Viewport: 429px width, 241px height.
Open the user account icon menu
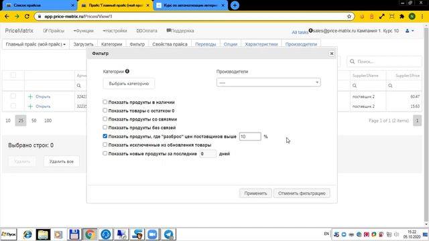point(410,31)
